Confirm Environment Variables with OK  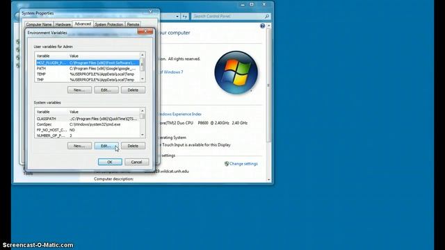point(110,162)
